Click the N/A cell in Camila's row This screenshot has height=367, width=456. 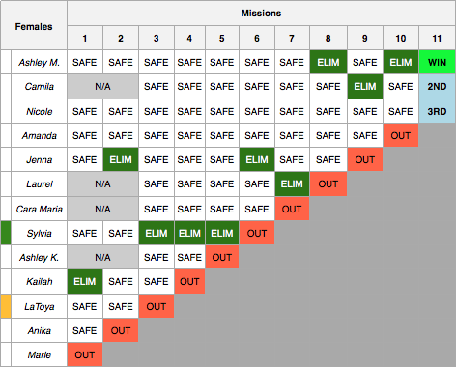tap(102, 87)
